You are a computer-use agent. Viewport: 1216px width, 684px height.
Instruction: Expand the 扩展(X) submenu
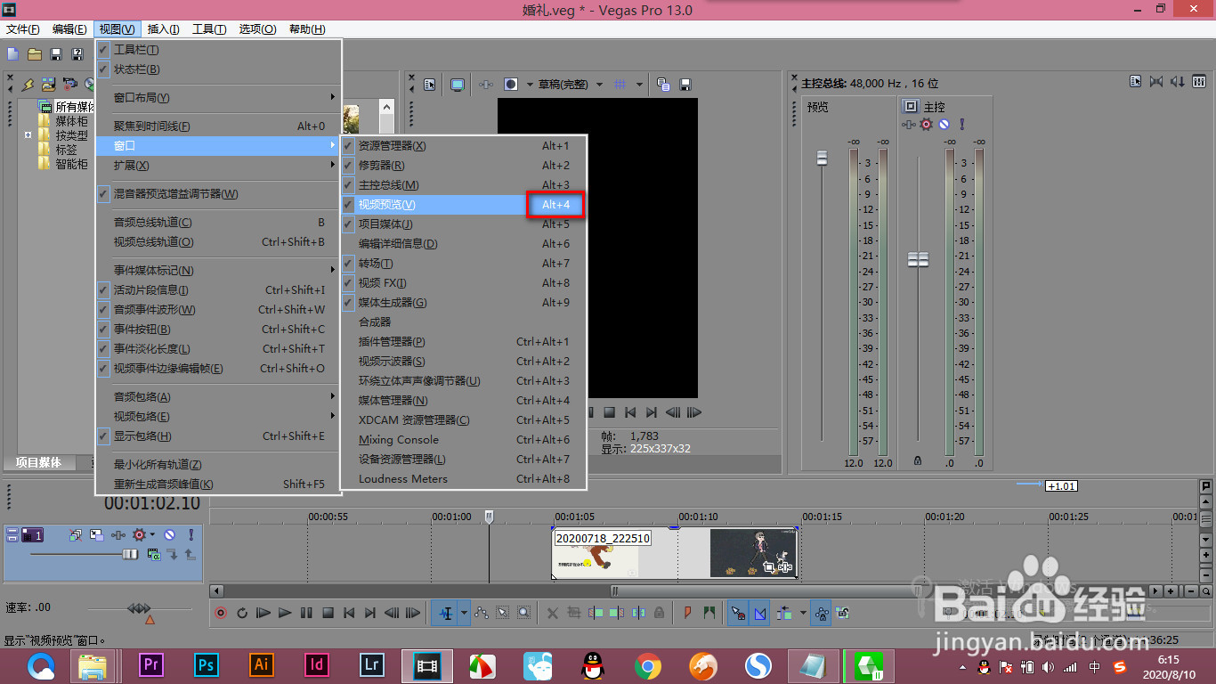coord(218,166)
